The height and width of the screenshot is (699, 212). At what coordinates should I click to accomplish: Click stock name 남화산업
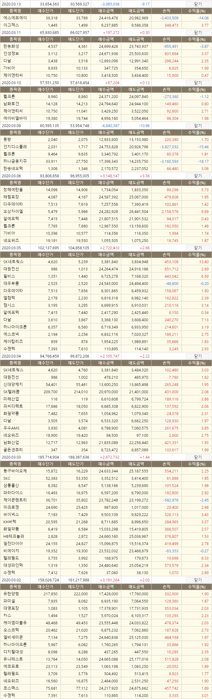pos(11,443)
